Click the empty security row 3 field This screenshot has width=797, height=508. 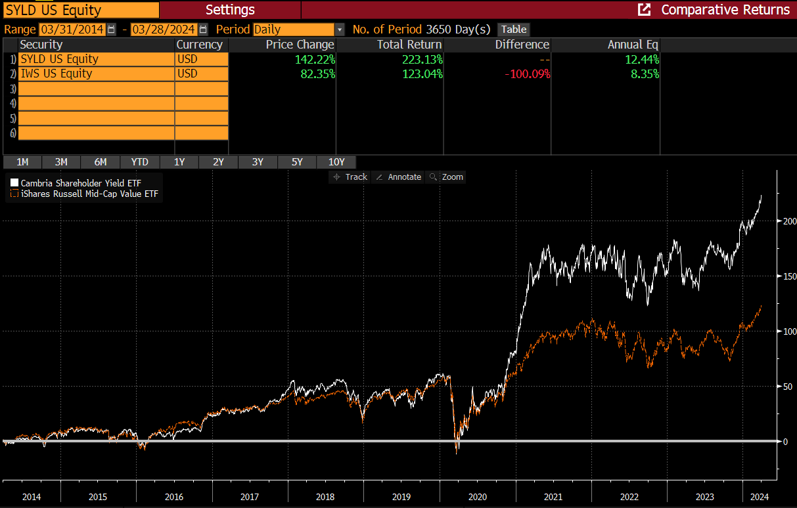click(96, 88)
